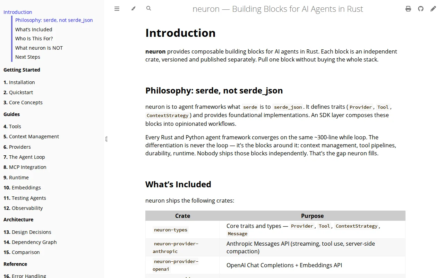Screen dimensions: 444x278
Task: Navigate to The Agent Loop chapter
Action: pyautogui.click(x=24, y=157)
